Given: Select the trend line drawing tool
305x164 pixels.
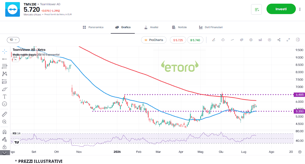Looking at the screenshot, I should pos(4,59).
